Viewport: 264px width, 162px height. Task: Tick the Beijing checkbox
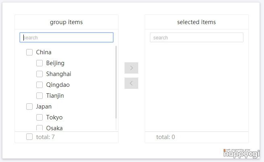(39, 63)
